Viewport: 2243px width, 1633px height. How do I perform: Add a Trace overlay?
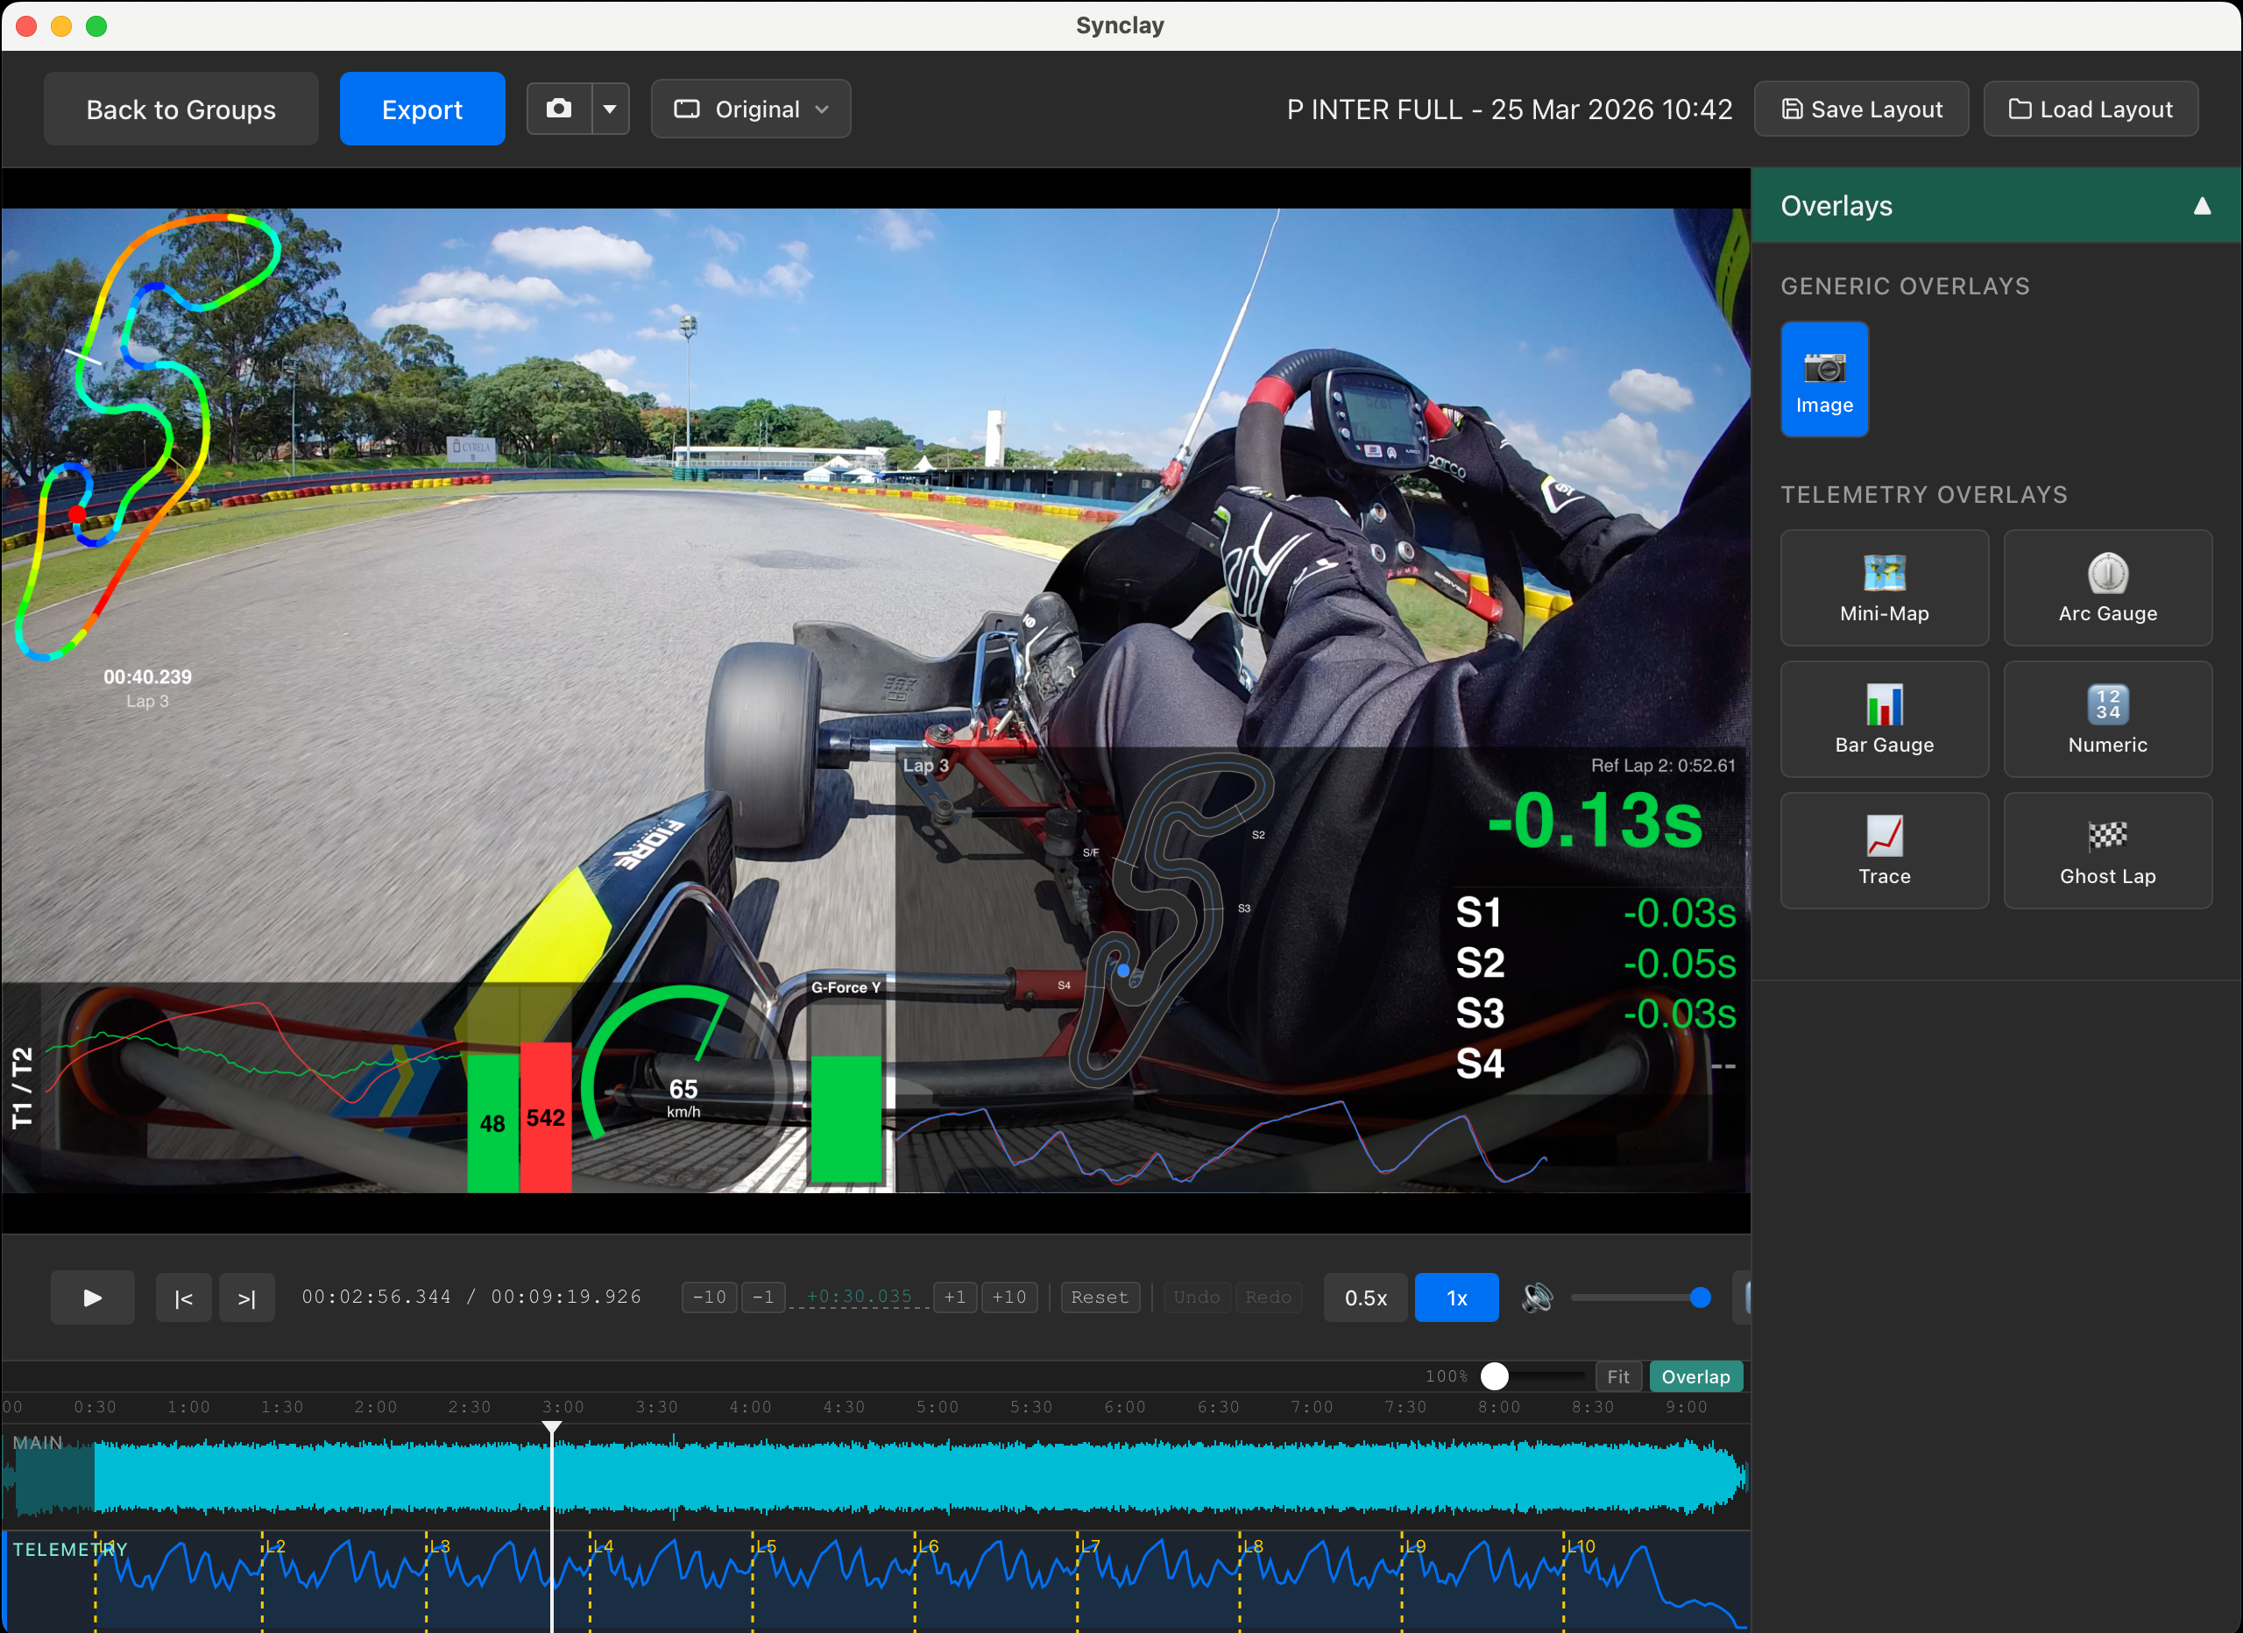click(x=1884, y=851)
